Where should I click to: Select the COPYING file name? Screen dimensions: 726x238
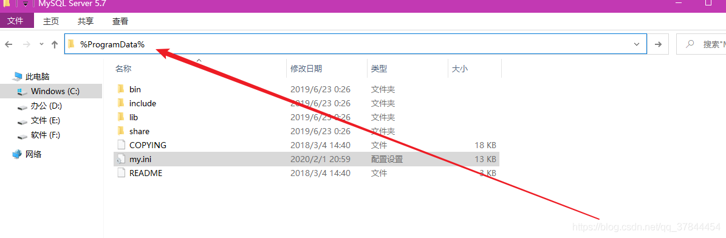tap(148, 145)
